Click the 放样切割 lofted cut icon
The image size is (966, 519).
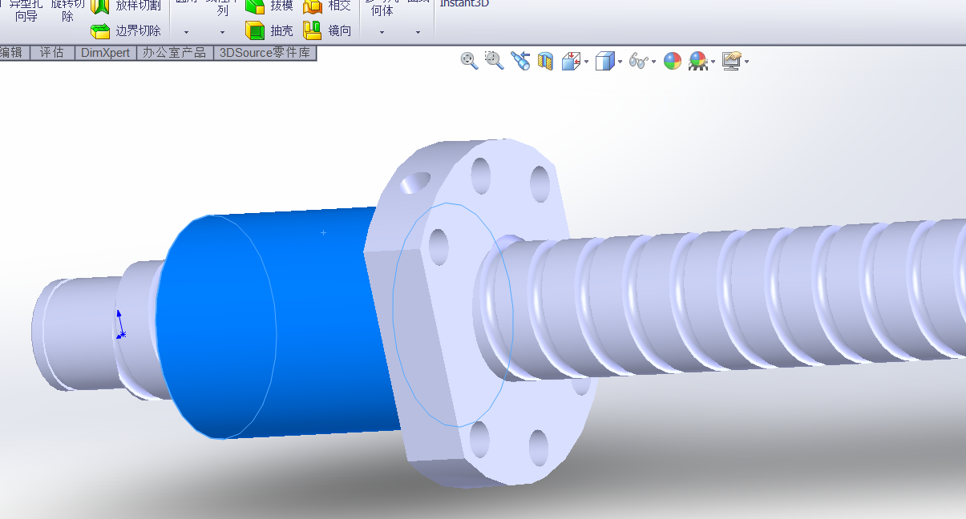click(100, 6)
